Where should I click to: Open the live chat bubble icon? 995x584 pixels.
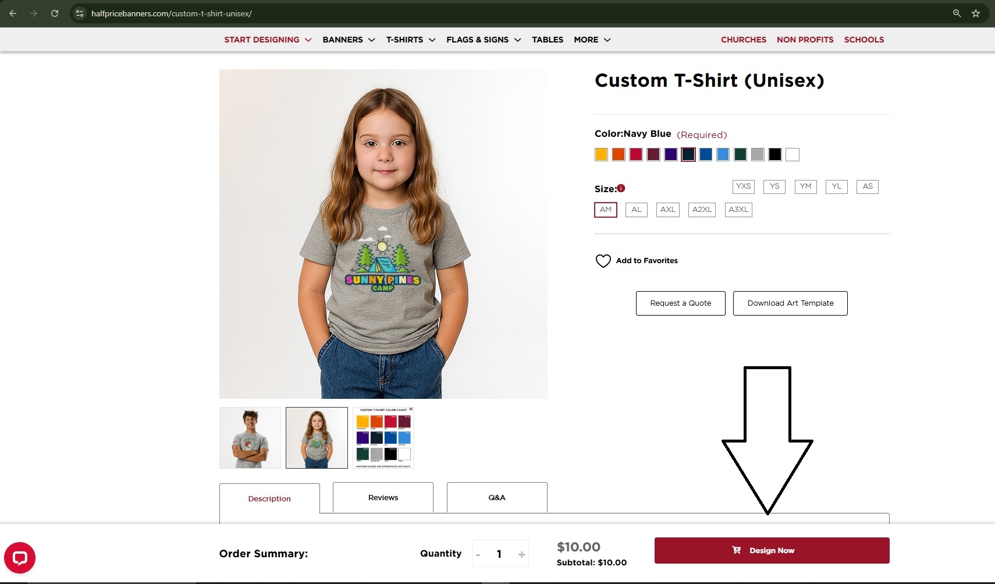pyautogui.click(x=20, y=558)
